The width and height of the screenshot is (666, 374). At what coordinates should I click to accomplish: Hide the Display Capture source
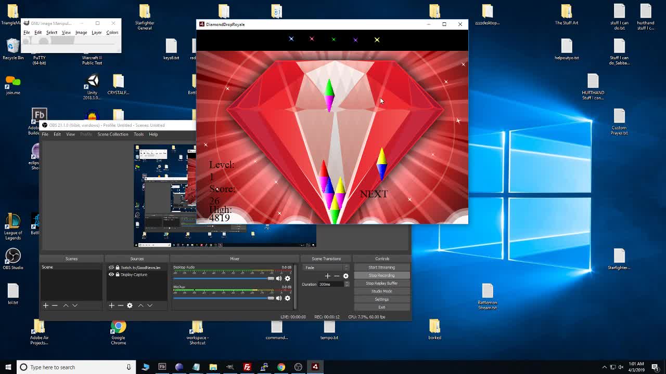[111, 274]
